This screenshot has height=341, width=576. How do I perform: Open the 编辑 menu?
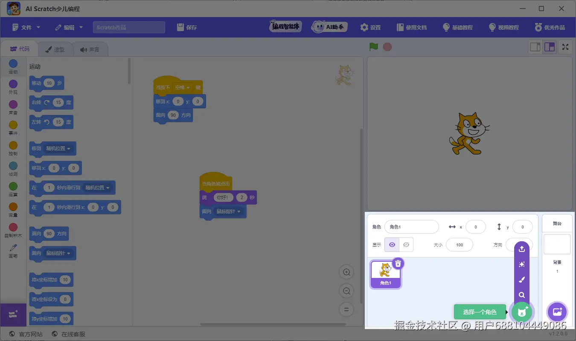click(68, 27)
